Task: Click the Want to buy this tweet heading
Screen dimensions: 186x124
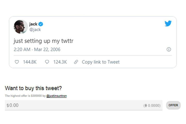Action: [33, 88]
